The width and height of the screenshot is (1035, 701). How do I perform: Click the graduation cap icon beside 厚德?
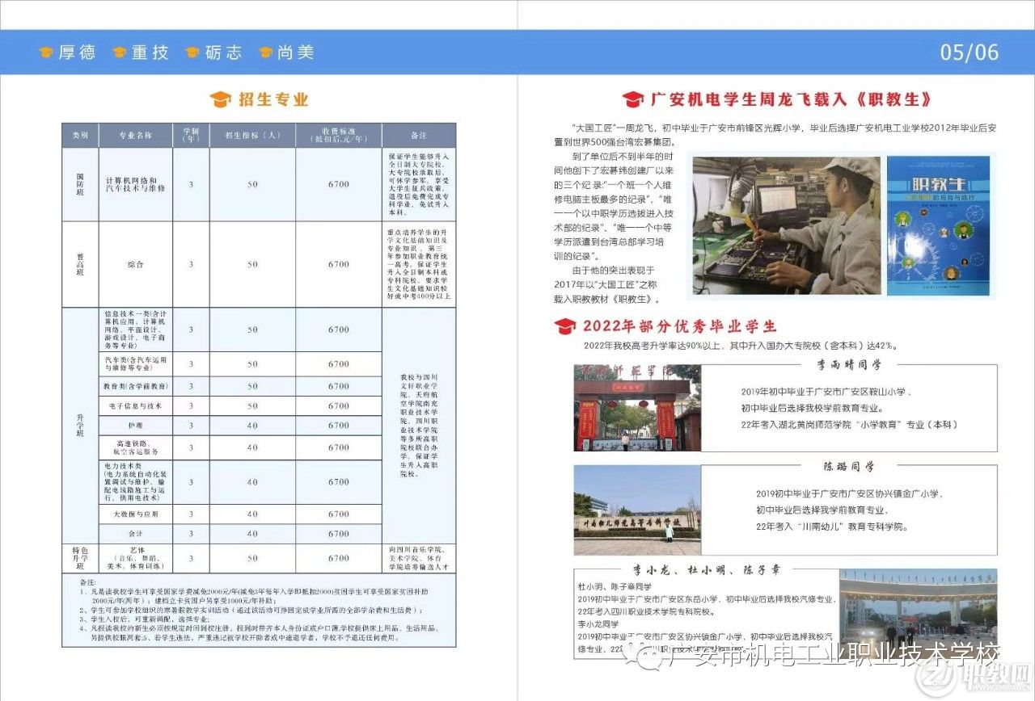coord(46,52)
